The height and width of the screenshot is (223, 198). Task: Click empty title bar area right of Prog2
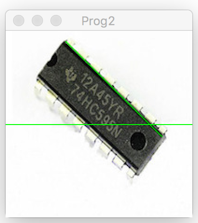click(153, 21)
